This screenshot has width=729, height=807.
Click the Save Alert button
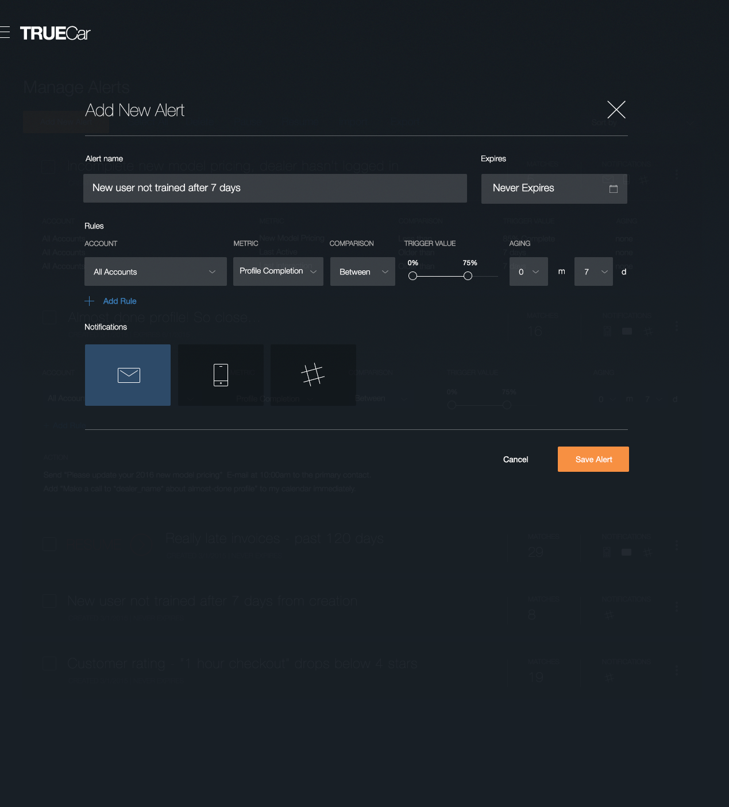593,459
